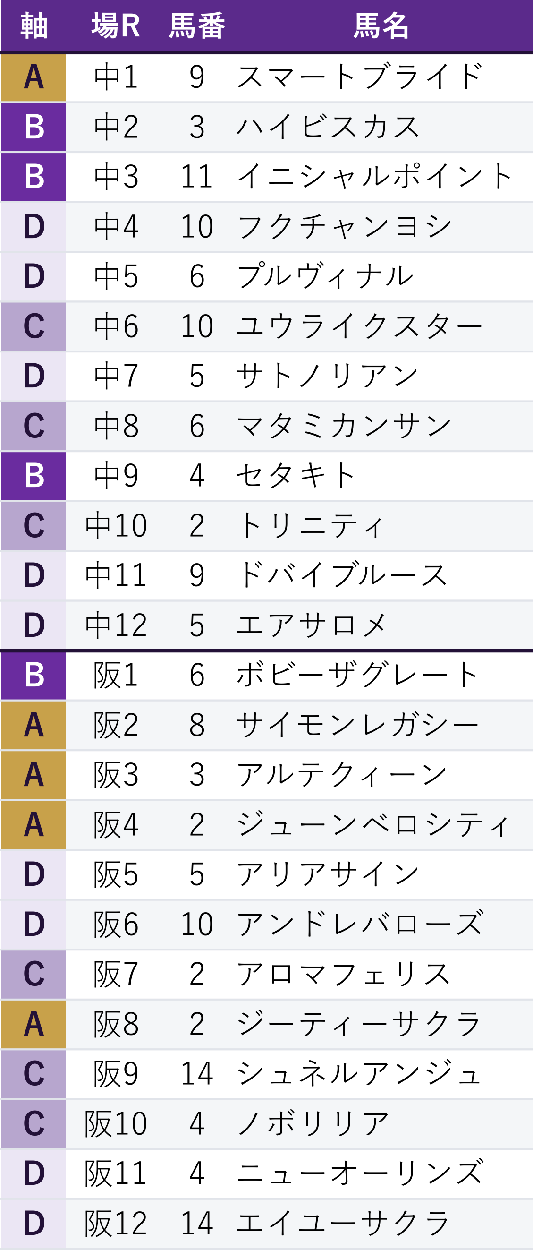Click race label 阪1
Viewport: 533px width, 1250px height.
click(117, 676)
